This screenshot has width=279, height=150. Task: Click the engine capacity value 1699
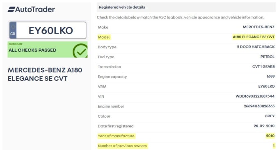270,76
